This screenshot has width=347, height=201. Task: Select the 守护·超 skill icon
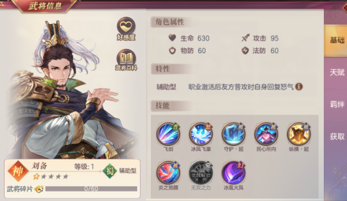point(234,134)
